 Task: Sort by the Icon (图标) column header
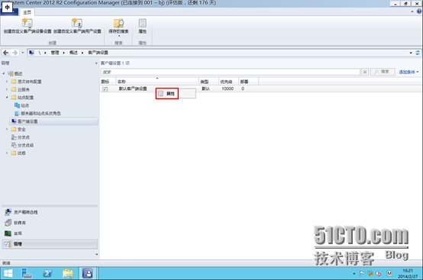[108, 82]
